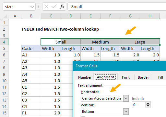This screenshot has height=117, width=166.
Task: Select cell with code C3
Action: 31,100
